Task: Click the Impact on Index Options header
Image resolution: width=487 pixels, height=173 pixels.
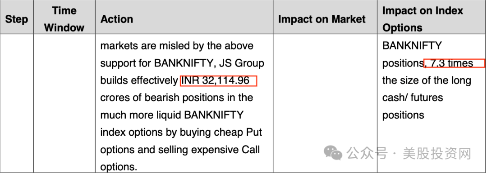Action: (423, 19)
